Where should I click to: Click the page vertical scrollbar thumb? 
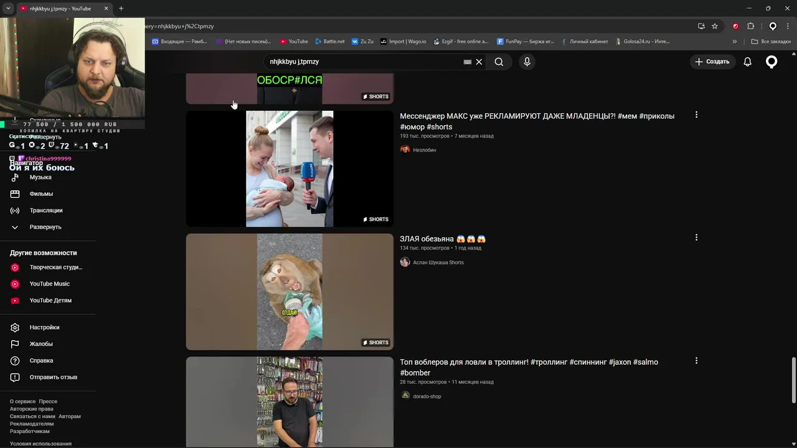[x=793, y=380]
